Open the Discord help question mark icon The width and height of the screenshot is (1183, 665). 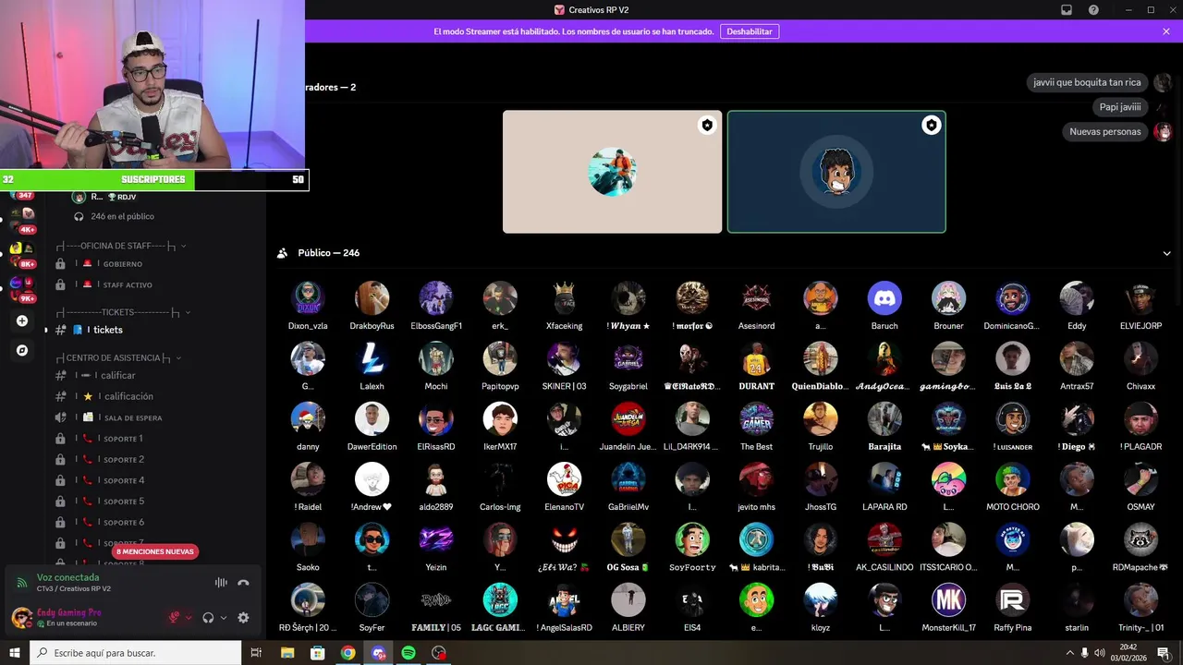point(1094,10)
